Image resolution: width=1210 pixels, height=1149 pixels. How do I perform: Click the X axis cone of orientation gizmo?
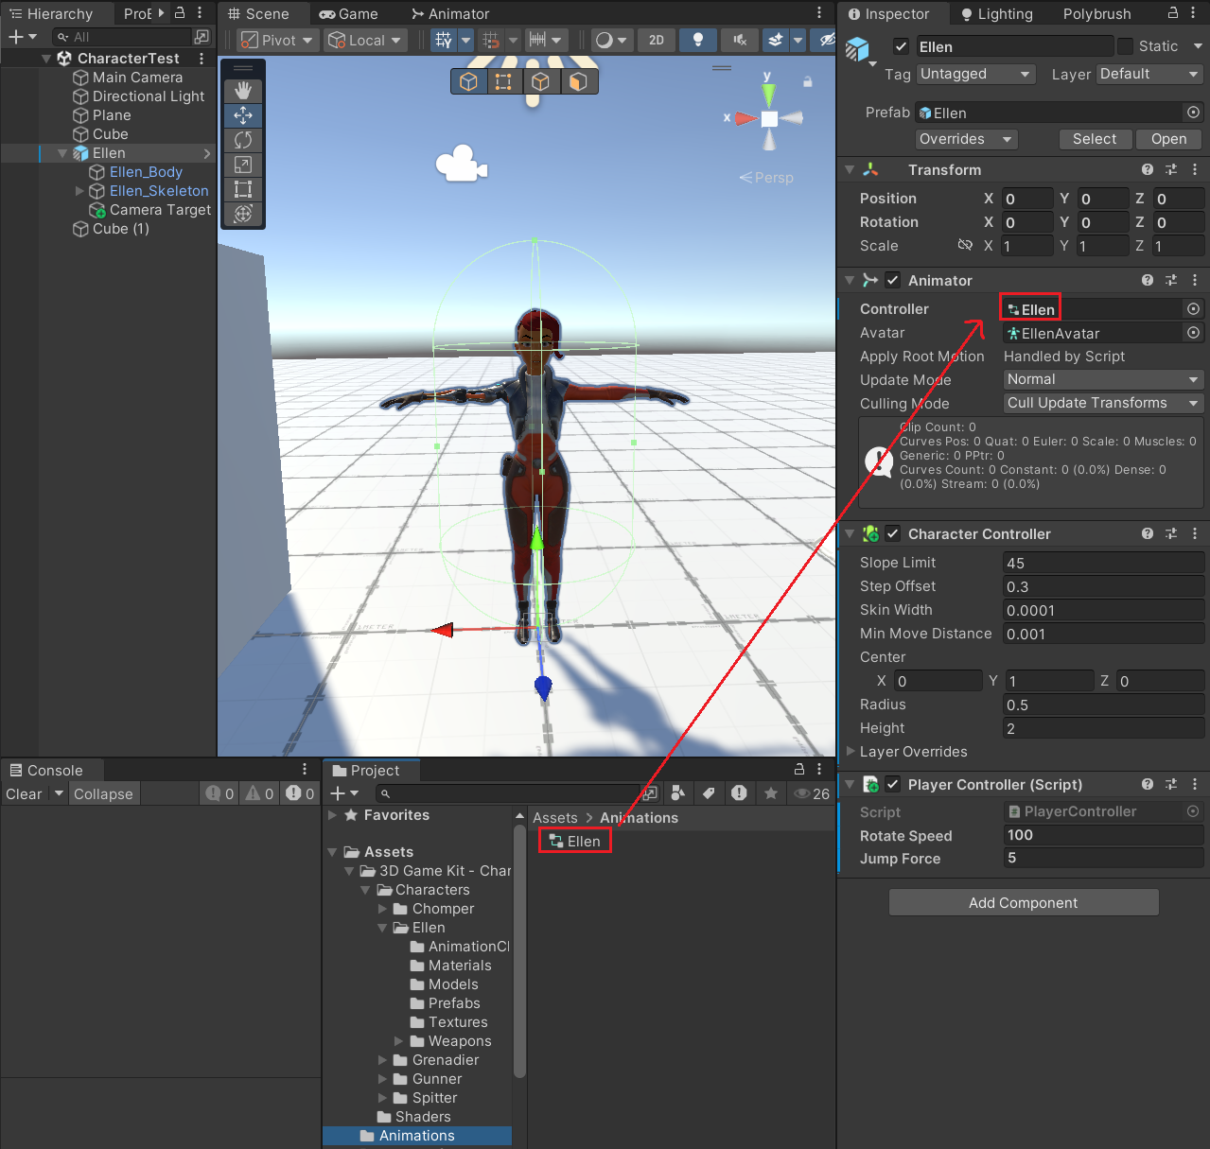pyautogui.click(x=746, y=118)
